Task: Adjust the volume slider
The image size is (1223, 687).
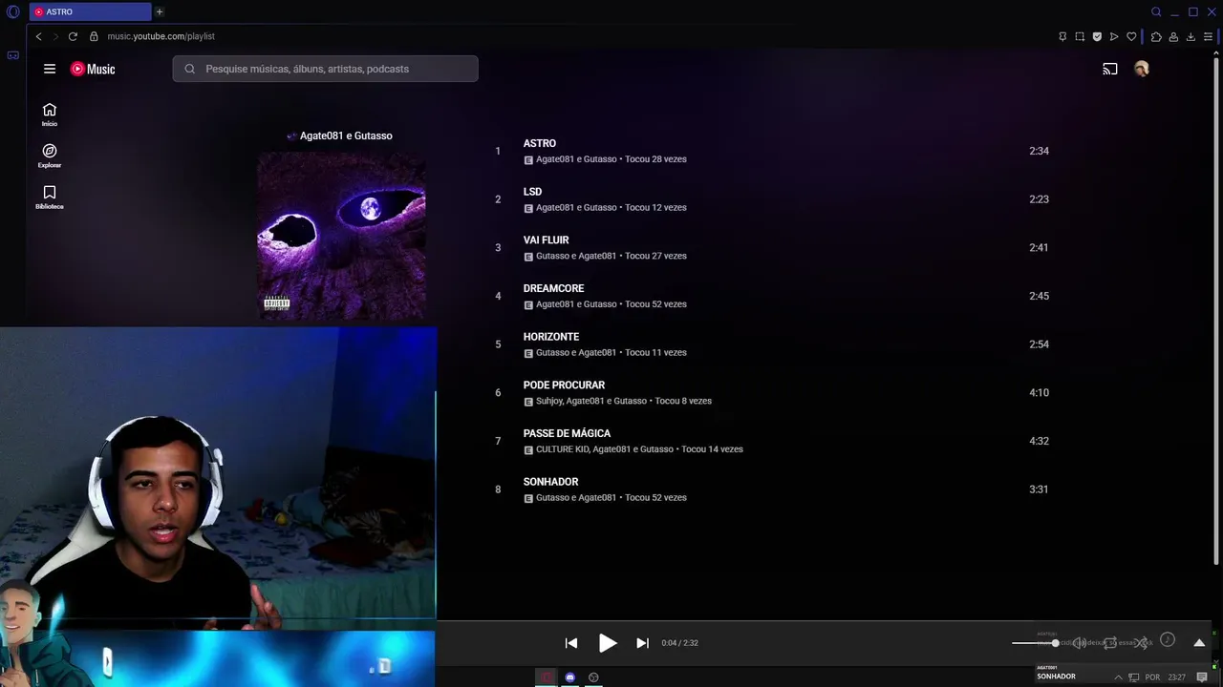Action: (1036, 643)
